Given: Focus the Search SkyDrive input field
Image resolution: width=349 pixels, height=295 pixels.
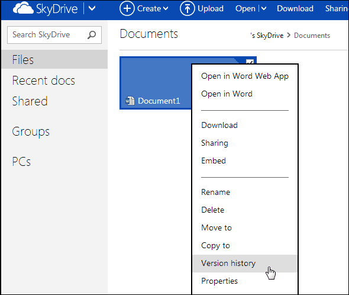Looking at the screenshot, I should pos(54,35).
